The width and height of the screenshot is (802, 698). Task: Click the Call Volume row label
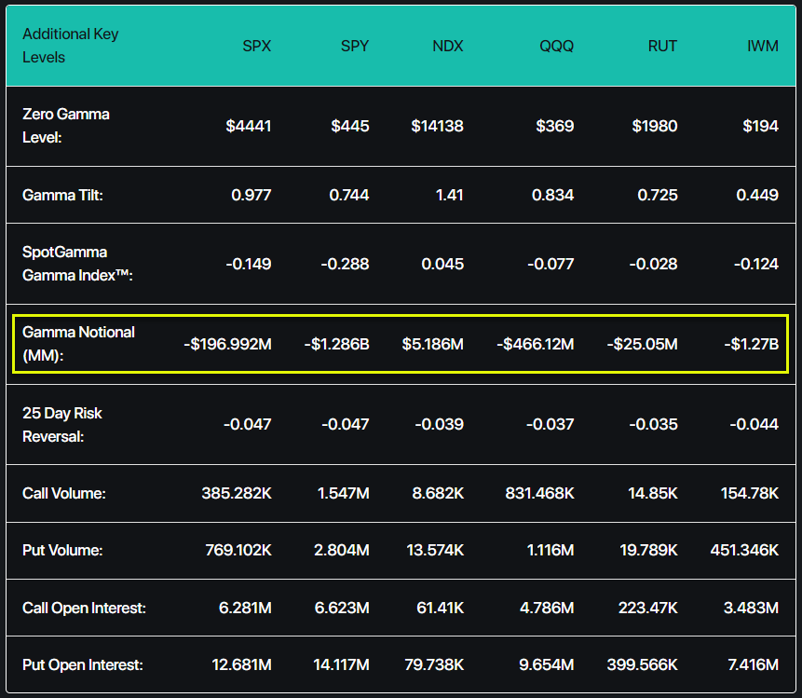(64, 493)
